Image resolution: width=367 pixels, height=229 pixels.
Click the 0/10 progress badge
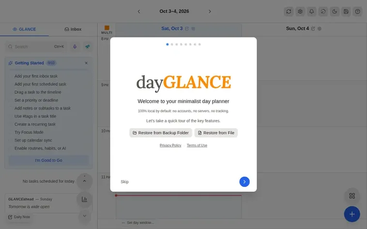click(51, 63)
